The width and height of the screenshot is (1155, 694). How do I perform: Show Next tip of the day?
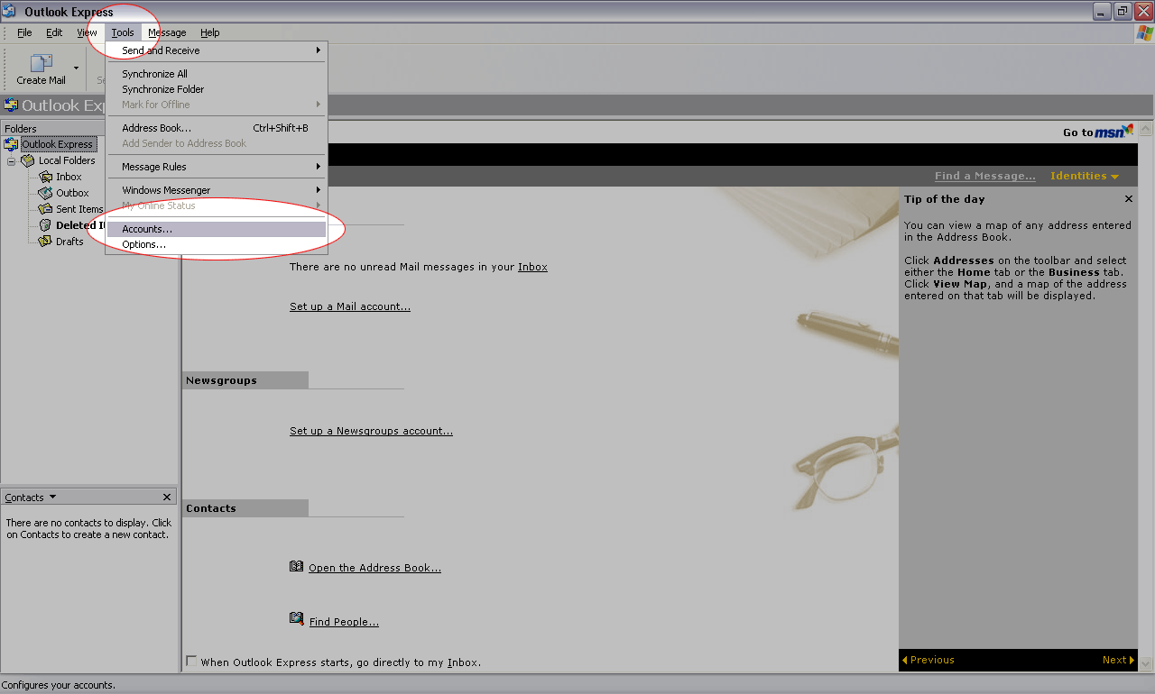1118,660
